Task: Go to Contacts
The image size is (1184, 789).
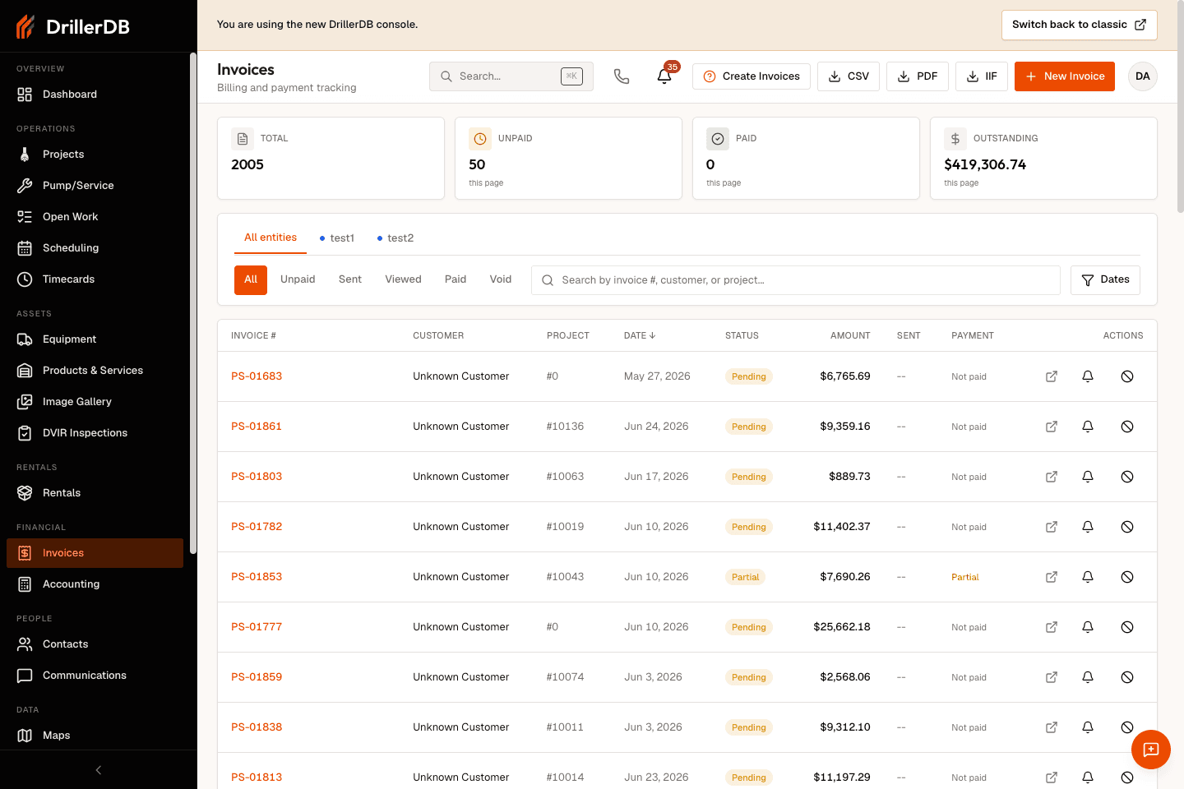Action: (x=95, y=644)
